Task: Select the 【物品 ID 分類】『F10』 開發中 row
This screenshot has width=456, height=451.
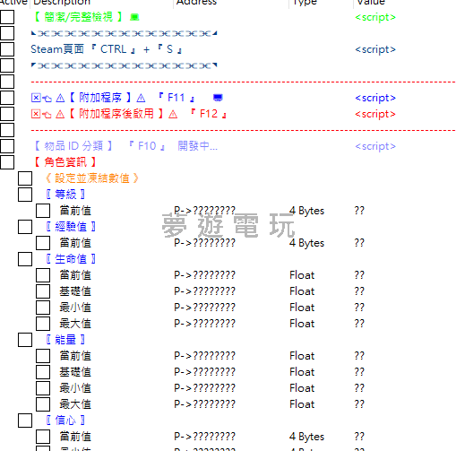Action: pos(125,146)
